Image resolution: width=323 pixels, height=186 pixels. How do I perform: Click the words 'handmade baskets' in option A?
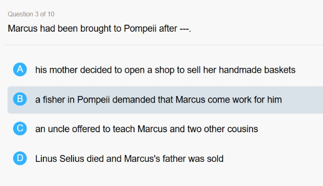tap(257, 70)
